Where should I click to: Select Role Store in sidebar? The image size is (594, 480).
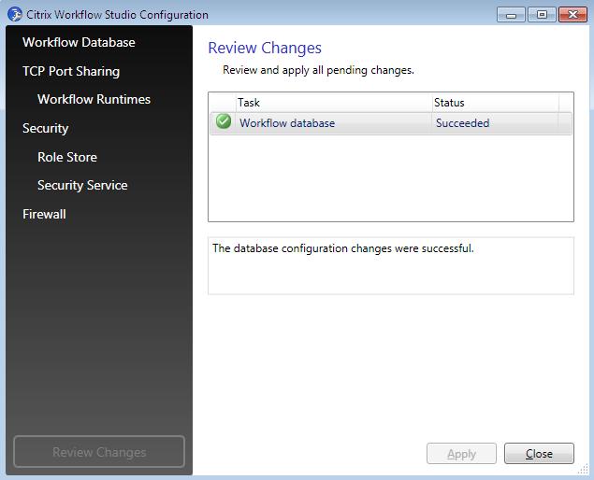click(67, 157)
